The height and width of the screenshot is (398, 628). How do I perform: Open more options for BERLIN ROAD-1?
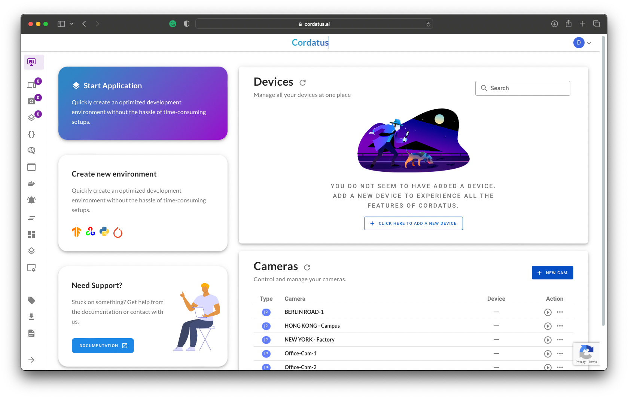click(x=560, y=312)
